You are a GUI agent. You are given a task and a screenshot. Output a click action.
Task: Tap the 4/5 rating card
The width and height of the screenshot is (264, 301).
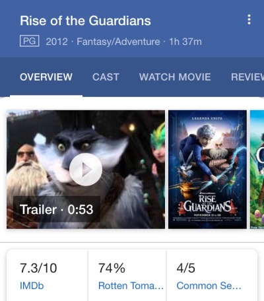pyautogui.click(x=212, y=275)
